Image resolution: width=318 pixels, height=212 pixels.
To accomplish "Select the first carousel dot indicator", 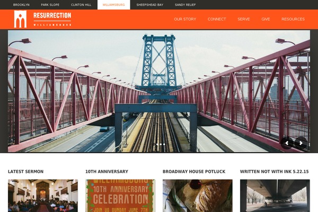I will tap(157, 144).
